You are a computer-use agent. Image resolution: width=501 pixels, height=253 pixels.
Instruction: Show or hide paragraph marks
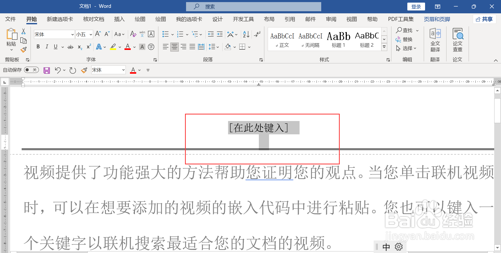[x=257, y=34]
